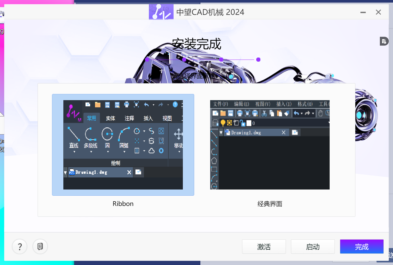Click the 完成 finish button
The width and height of the screenshot is (393, 265).
coord(362,247)
